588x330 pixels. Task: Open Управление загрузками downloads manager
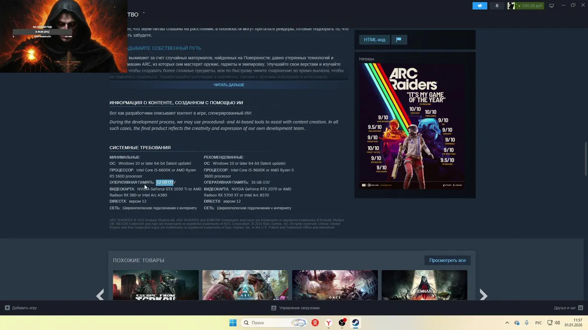click(x=295, y=308)
